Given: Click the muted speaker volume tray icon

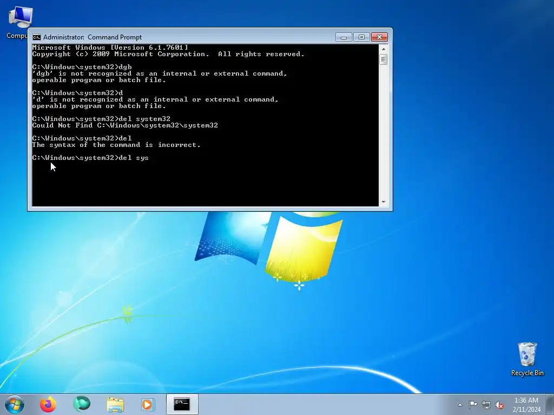Looking at the screenshot, I should [x=499, y=405].
